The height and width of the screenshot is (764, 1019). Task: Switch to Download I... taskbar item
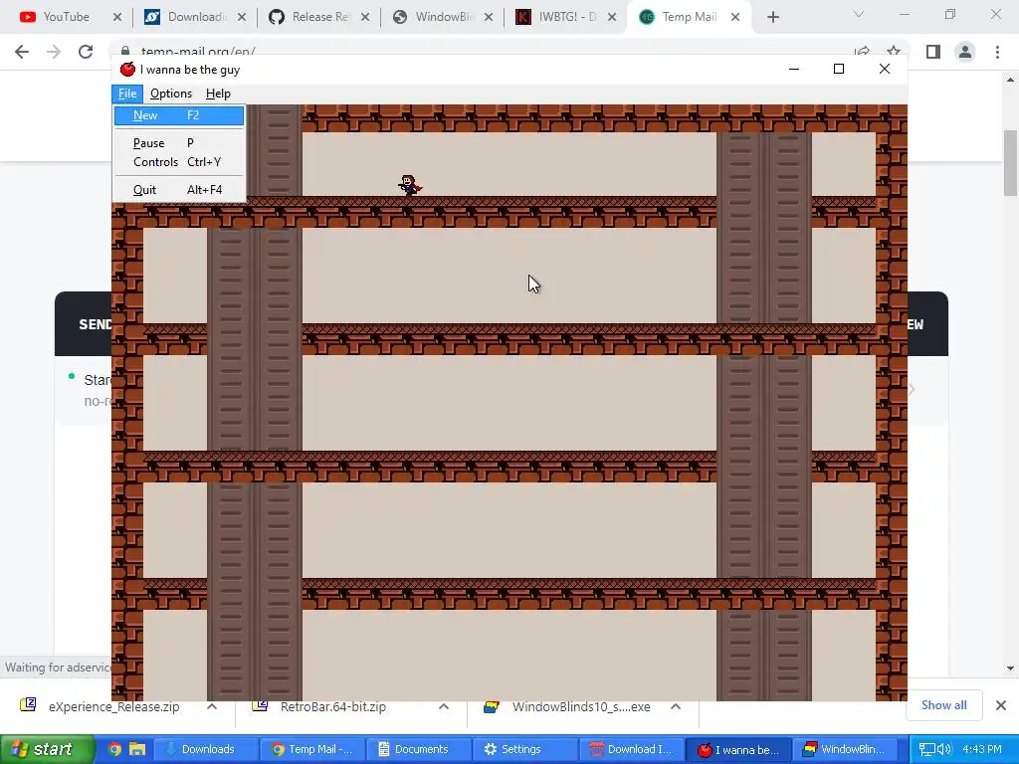click(x=633, y=749)
